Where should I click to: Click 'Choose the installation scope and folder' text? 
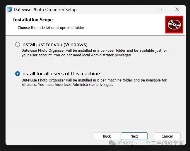pyautogui.click(x=51, y=28)
